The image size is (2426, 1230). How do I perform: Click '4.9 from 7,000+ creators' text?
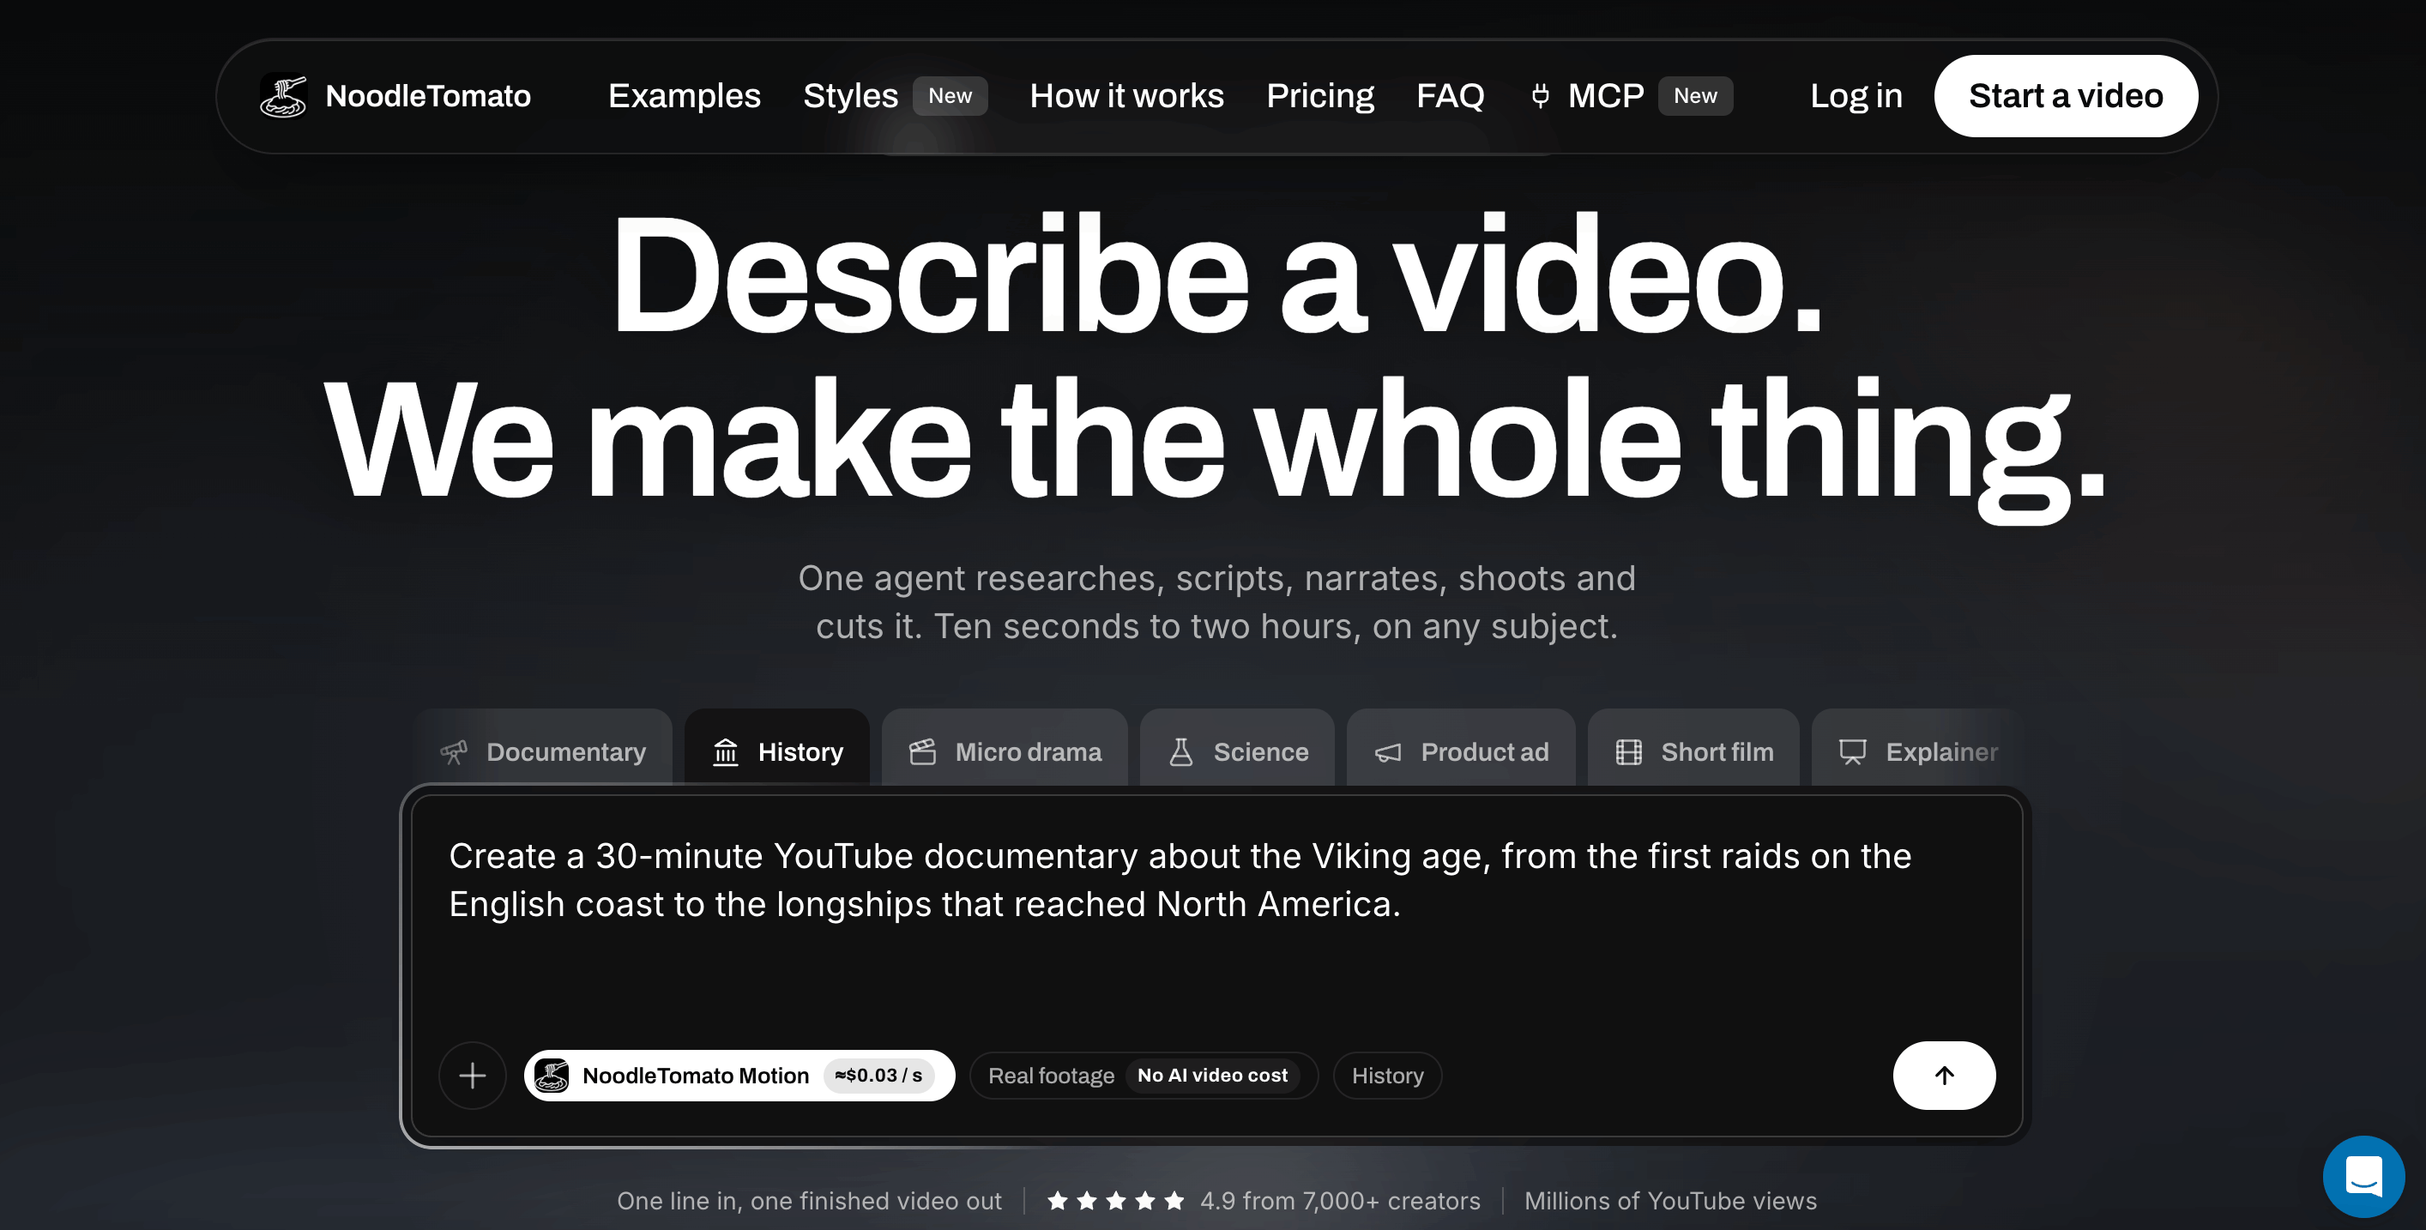pyautogui.click(x=1339, y=1201)
